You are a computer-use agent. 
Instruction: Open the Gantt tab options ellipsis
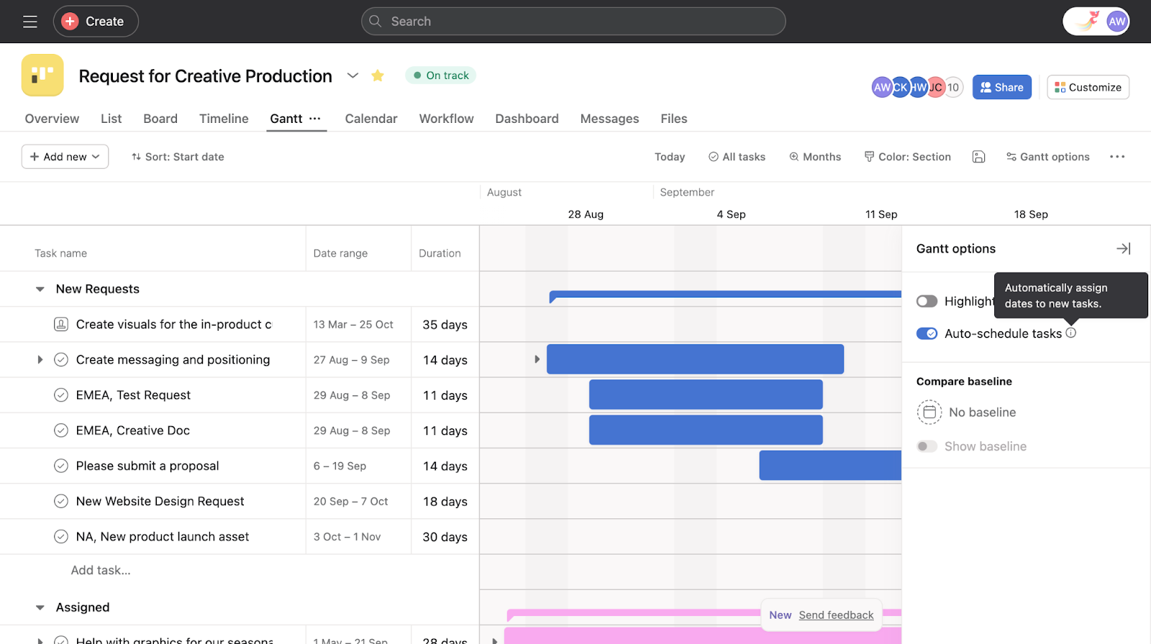pyautogui.click(x=315, y=119)
